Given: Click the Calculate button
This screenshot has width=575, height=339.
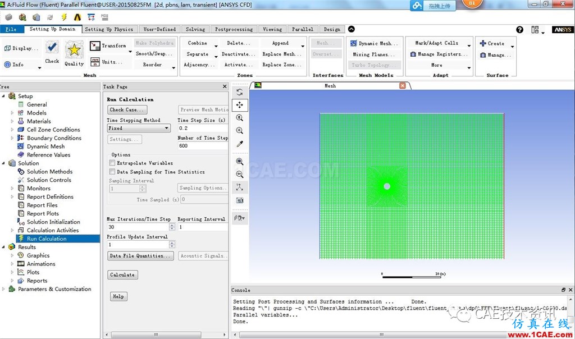Looking at the screenshot, I should [122, 275].
